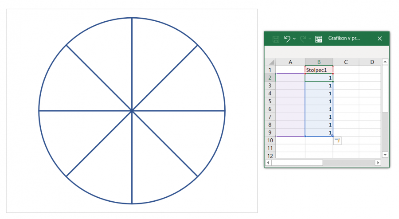Click the Quick Analysis icon below the data

click(337, 141)
